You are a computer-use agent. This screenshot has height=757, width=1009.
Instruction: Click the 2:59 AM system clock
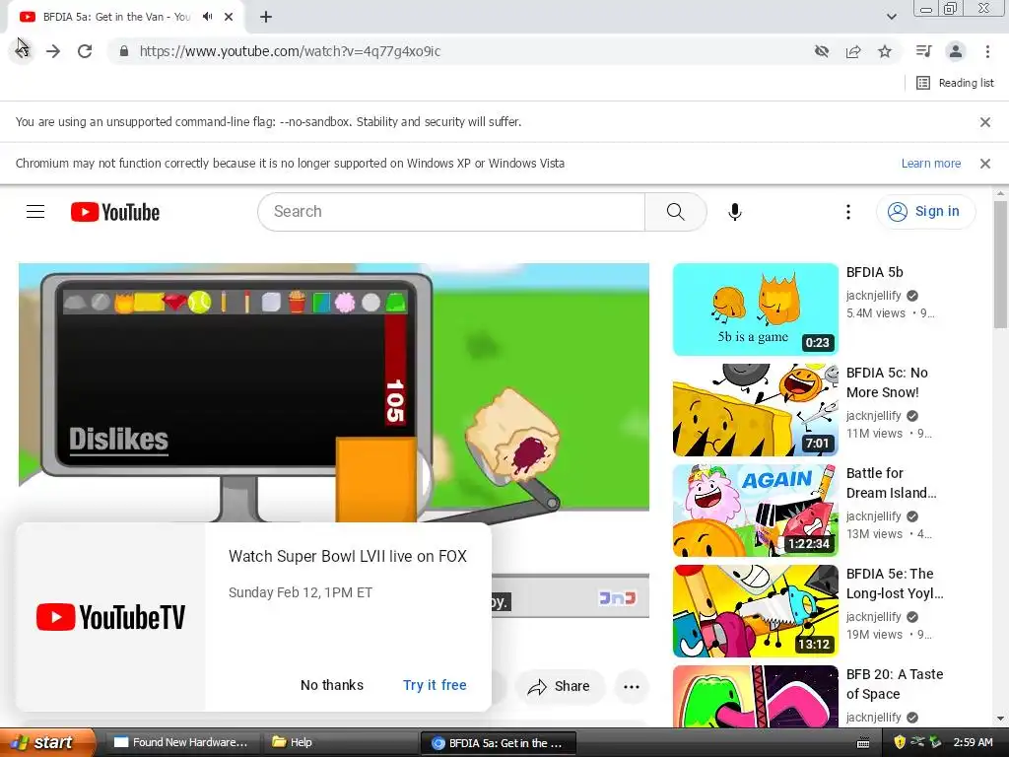(x=973, y=742)
